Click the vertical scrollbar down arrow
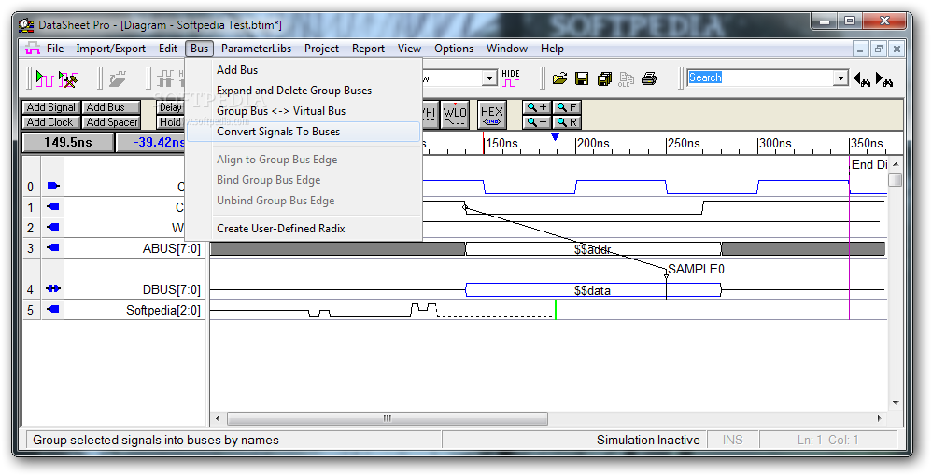 click(x=896, y=403)
